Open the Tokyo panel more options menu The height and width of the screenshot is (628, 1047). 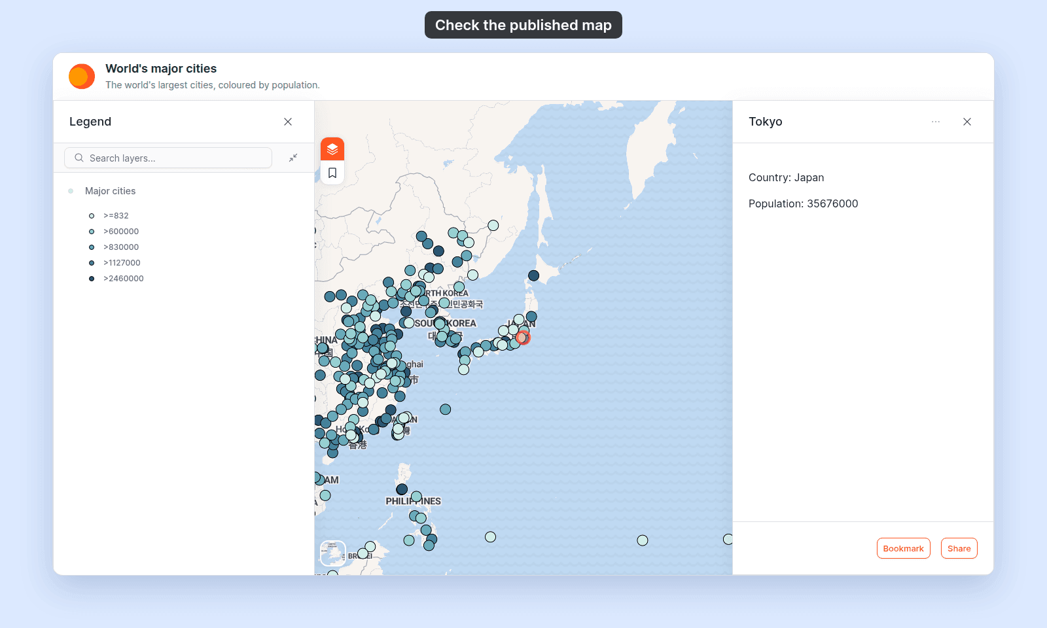coord(936,122)
